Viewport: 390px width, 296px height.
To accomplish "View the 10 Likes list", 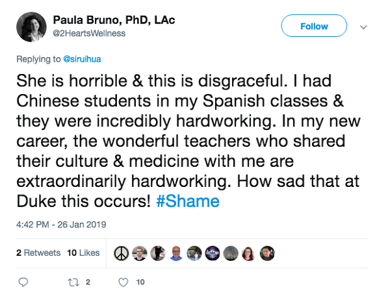I will [x=83, y=253].
